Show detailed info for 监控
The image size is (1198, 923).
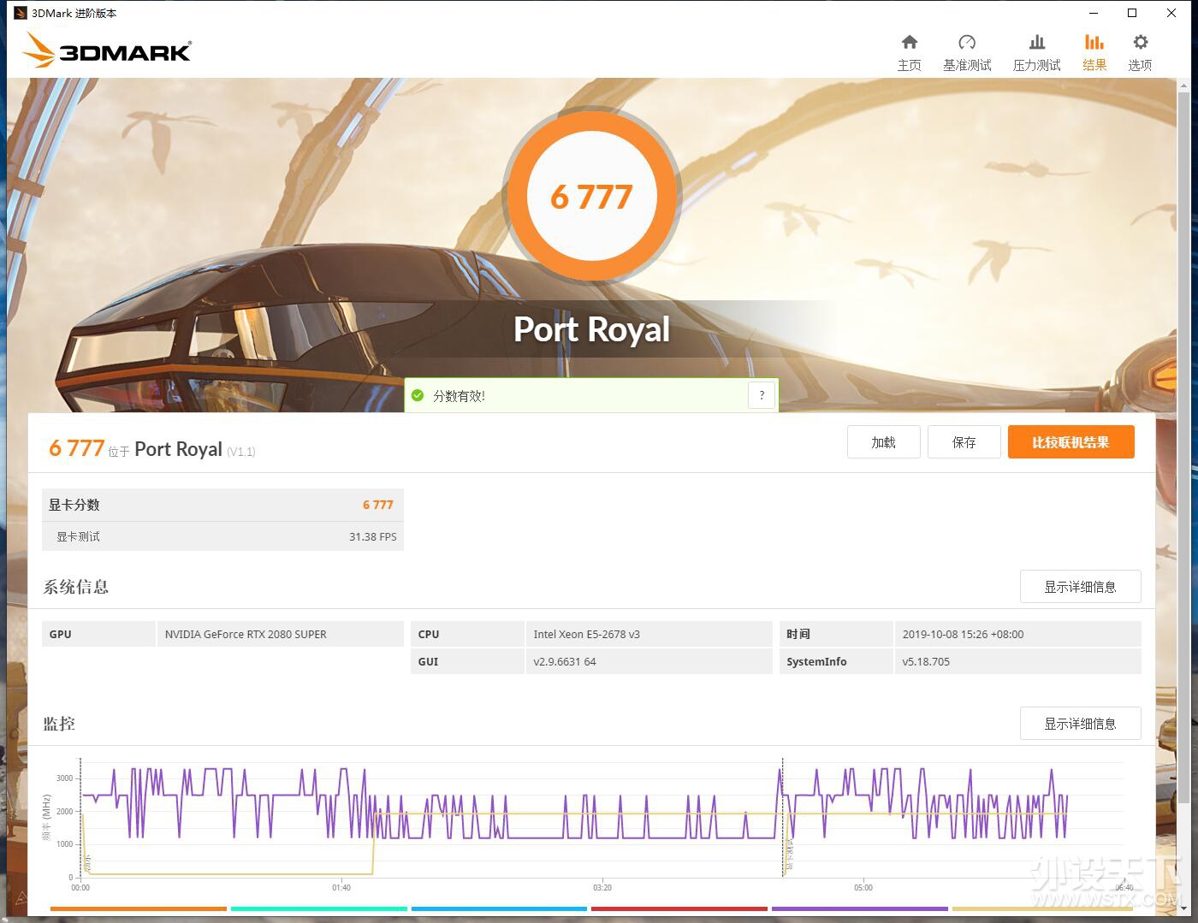[x=1080, y=724]
